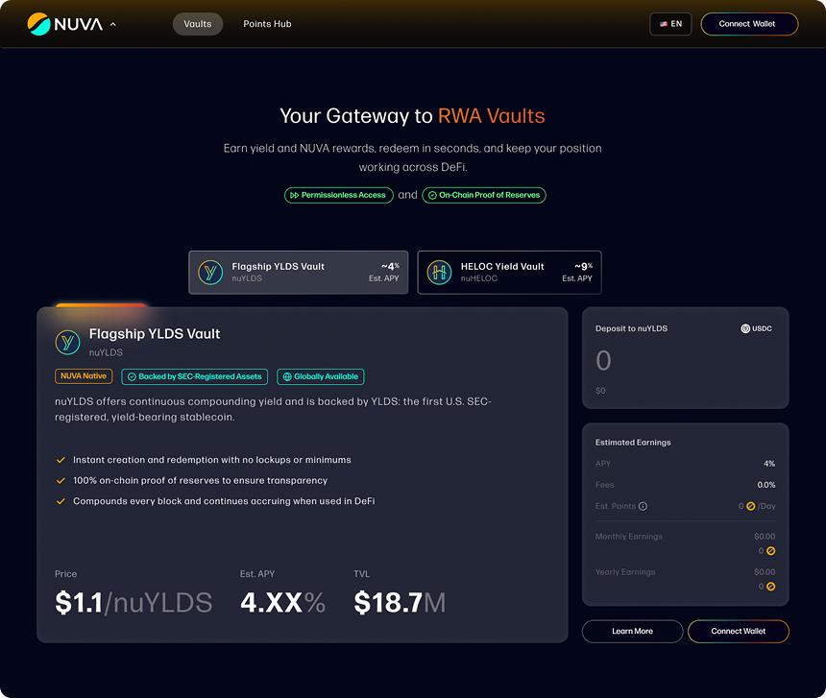This screenshot has height=698, width=826.
Task: Click the Flagship YLDS Vault heading
Action: (x=155, y=334)
